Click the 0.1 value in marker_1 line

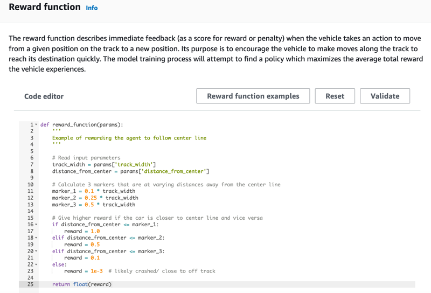point(89,191)
